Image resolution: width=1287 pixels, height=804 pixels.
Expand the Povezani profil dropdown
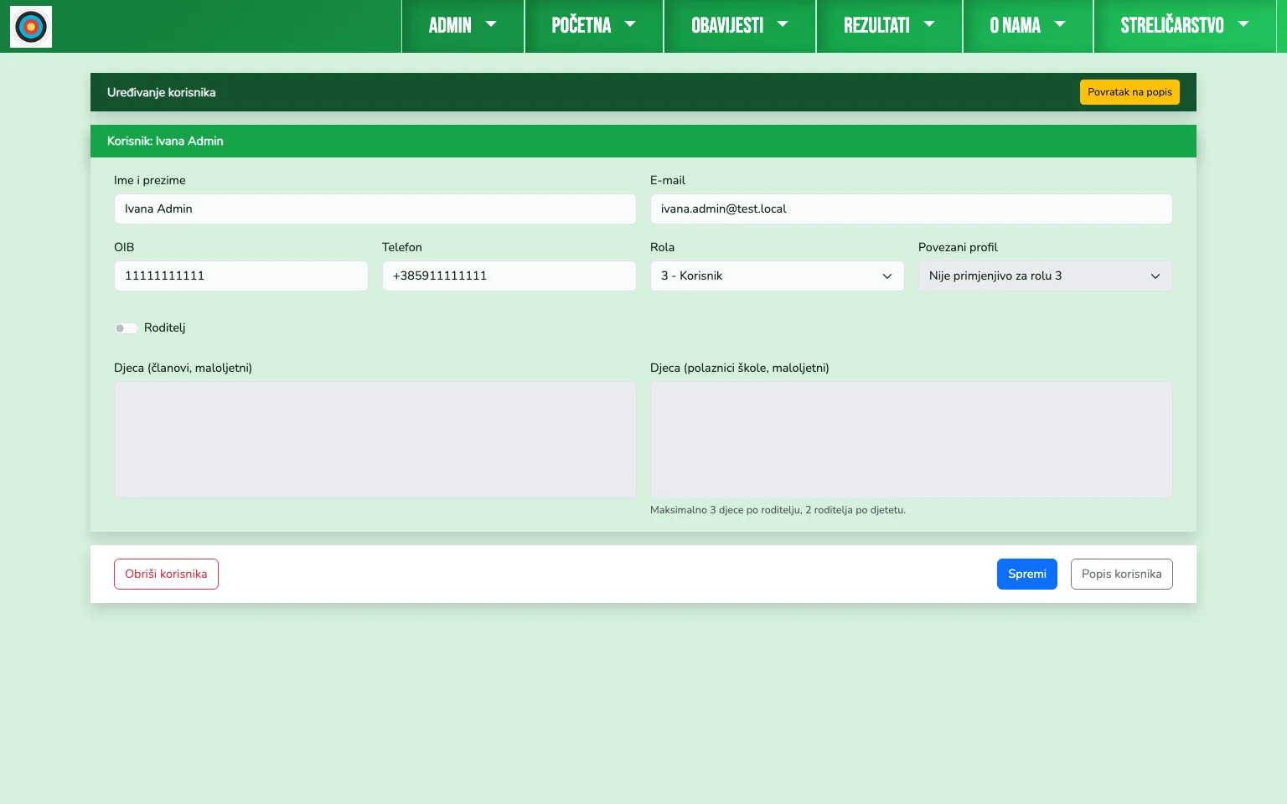[x=1045, y=276]
